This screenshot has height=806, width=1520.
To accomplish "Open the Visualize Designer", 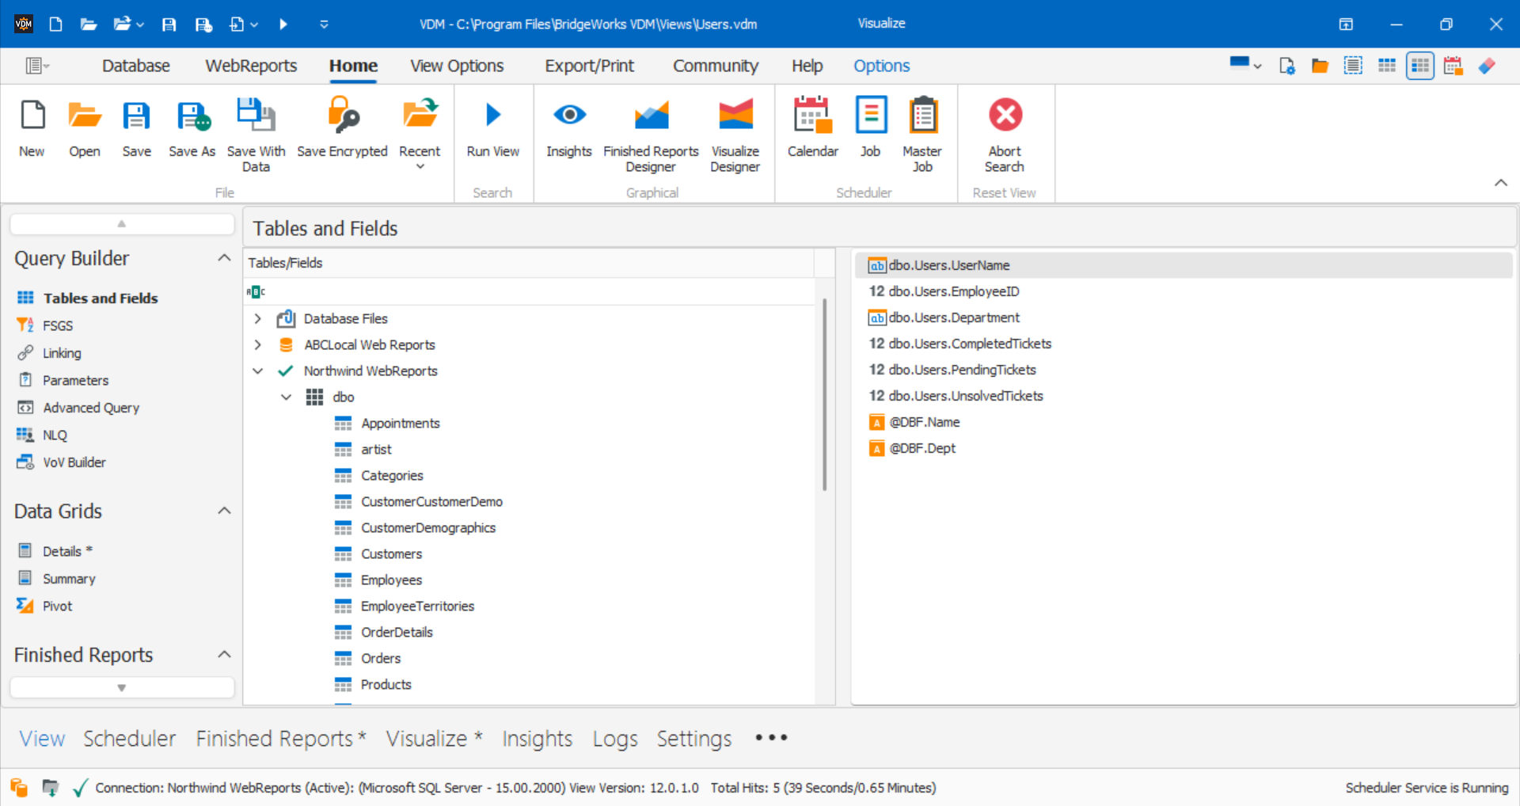I will pos(735,115).
